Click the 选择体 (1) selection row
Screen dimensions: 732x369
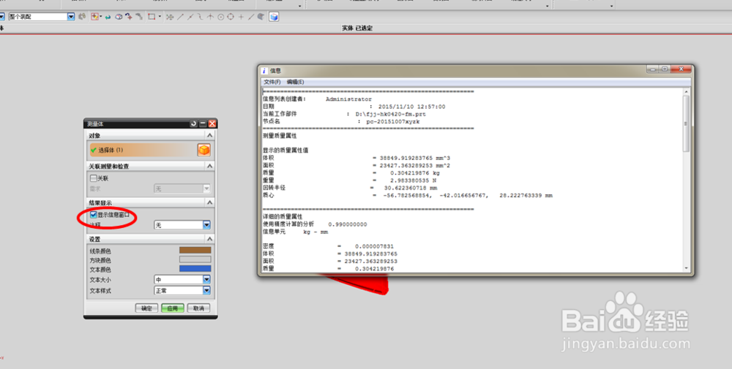tap(143, 150)
